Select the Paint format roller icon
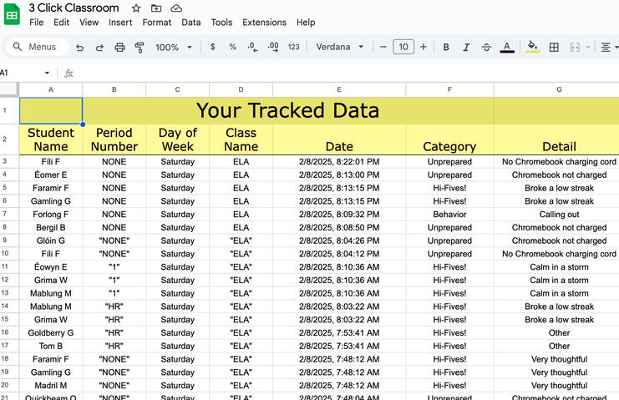Viewport: 619px width, 400px height. pos(139,48)
